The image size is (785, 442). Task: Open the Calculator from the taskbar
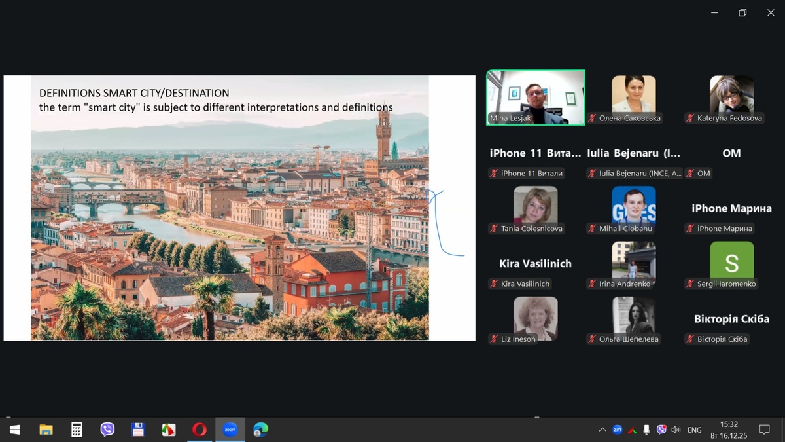coord(77,430)
